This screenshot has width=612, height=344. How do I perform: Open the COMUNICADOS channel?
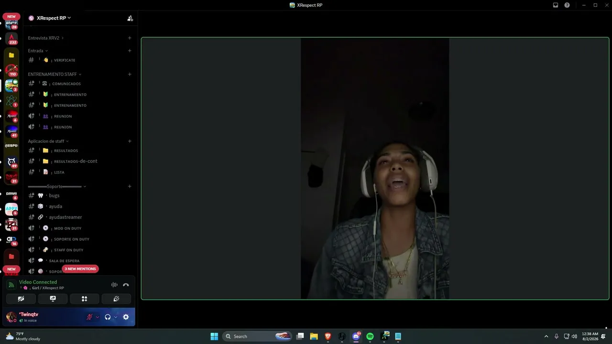[79, 84]
